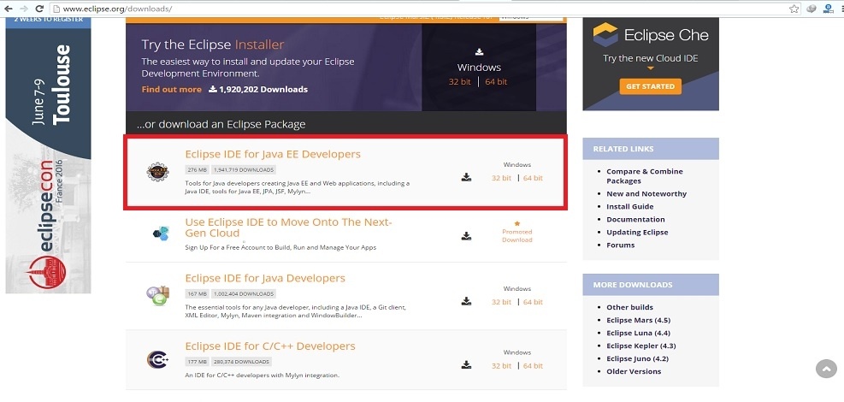
Task: Open Other builds link
Action: point(629,307)
